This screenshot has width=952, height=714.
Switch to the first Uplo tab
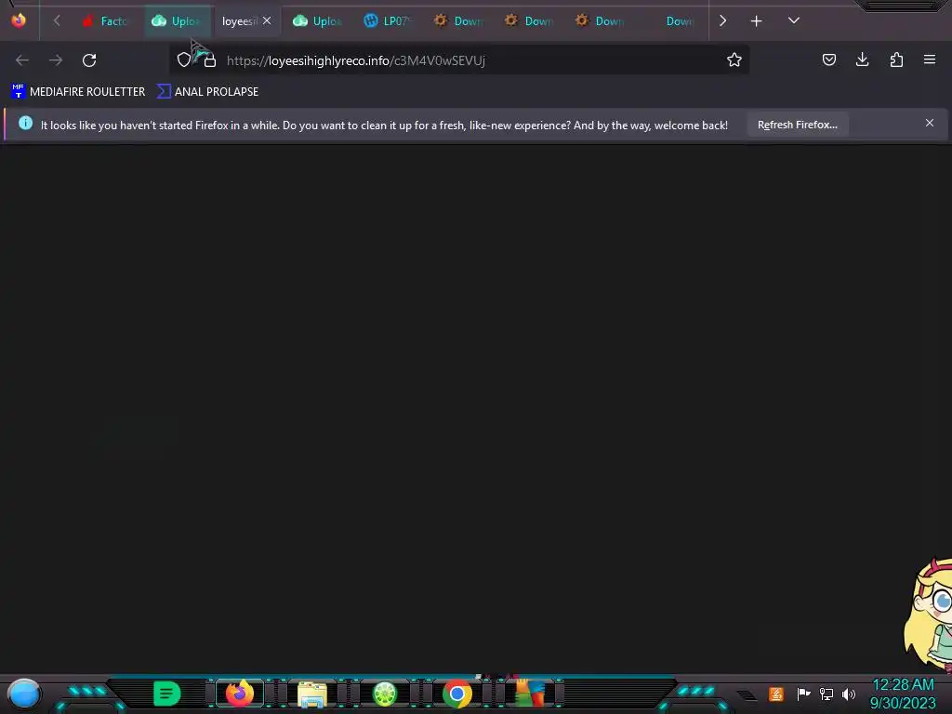tap(177, 21)
